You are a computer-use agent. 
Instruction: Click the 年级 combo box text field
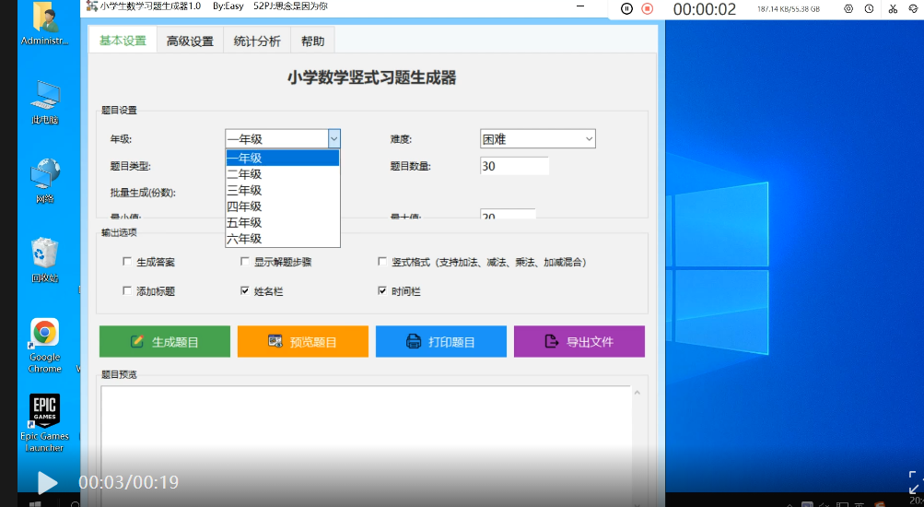(277, 139)
